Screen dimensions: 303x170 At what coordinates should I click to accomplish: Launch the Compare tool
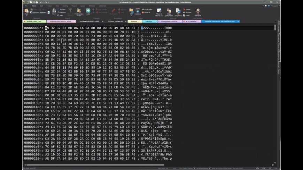tap(138, 11)
